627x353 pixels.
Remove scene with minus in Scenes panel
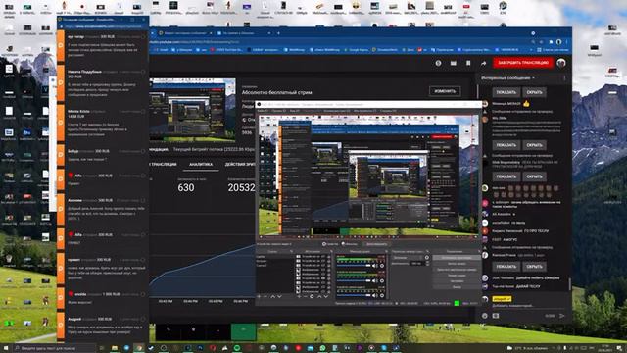tap(265, 296)
